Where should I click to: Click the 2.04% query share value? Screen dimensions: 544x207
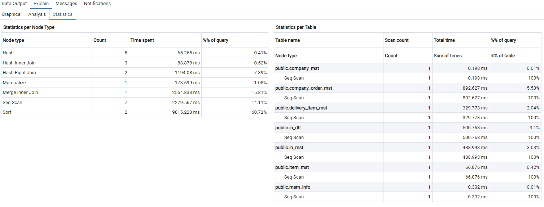(533, 108)
